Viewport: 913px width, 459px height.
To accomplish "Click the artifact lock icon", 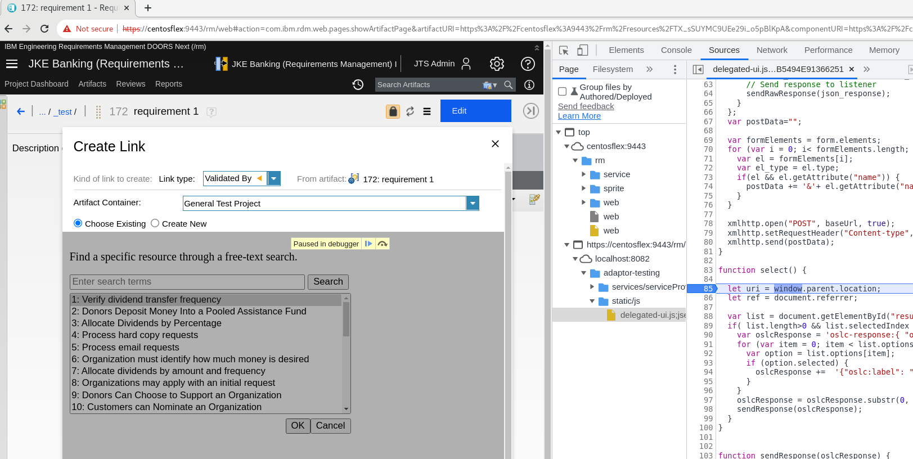I will click(x=393, y=111).
